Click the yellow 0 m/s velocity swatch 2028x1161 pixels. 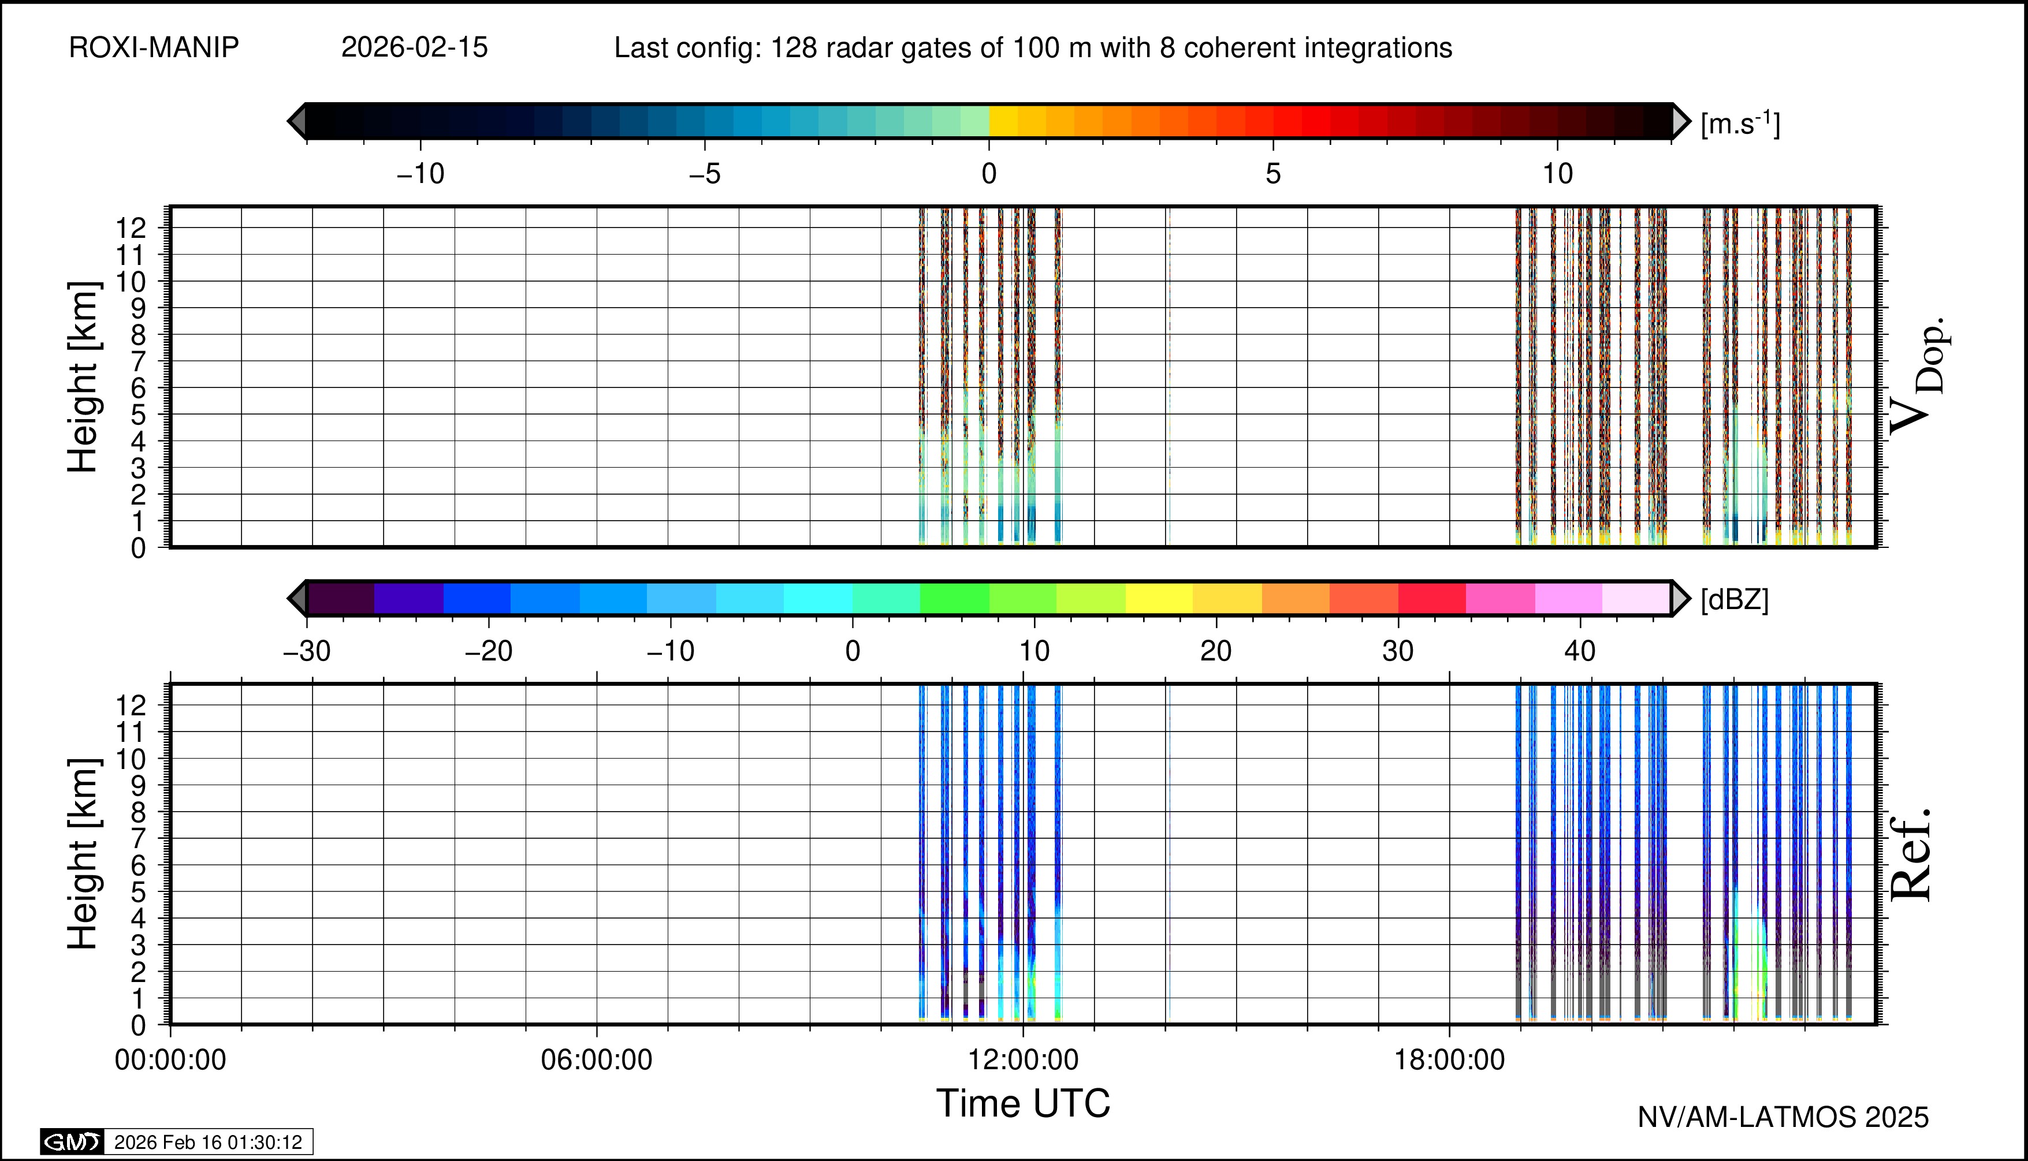1003,121
